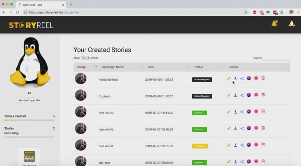Open the Dashboard sidebar icon
301x166 pixels.
tap(29, 157)
